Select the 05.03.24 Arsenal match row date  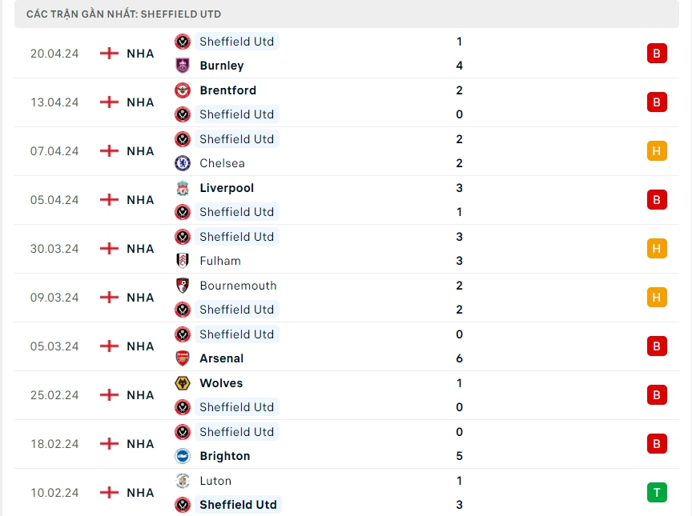coord(54,346)
